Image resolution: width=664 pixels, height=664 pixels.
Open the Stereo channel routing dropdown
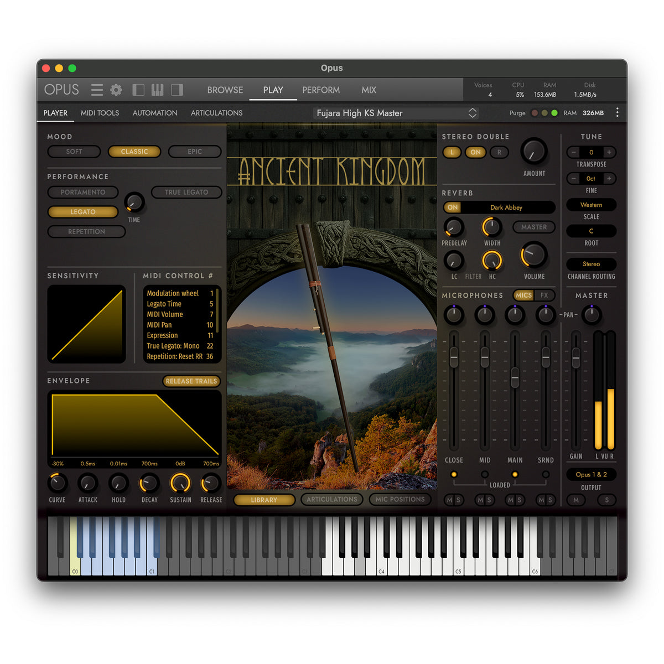click(591, 264)
